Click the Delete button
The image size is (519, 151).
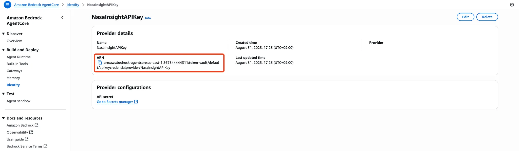click(487, 17)
